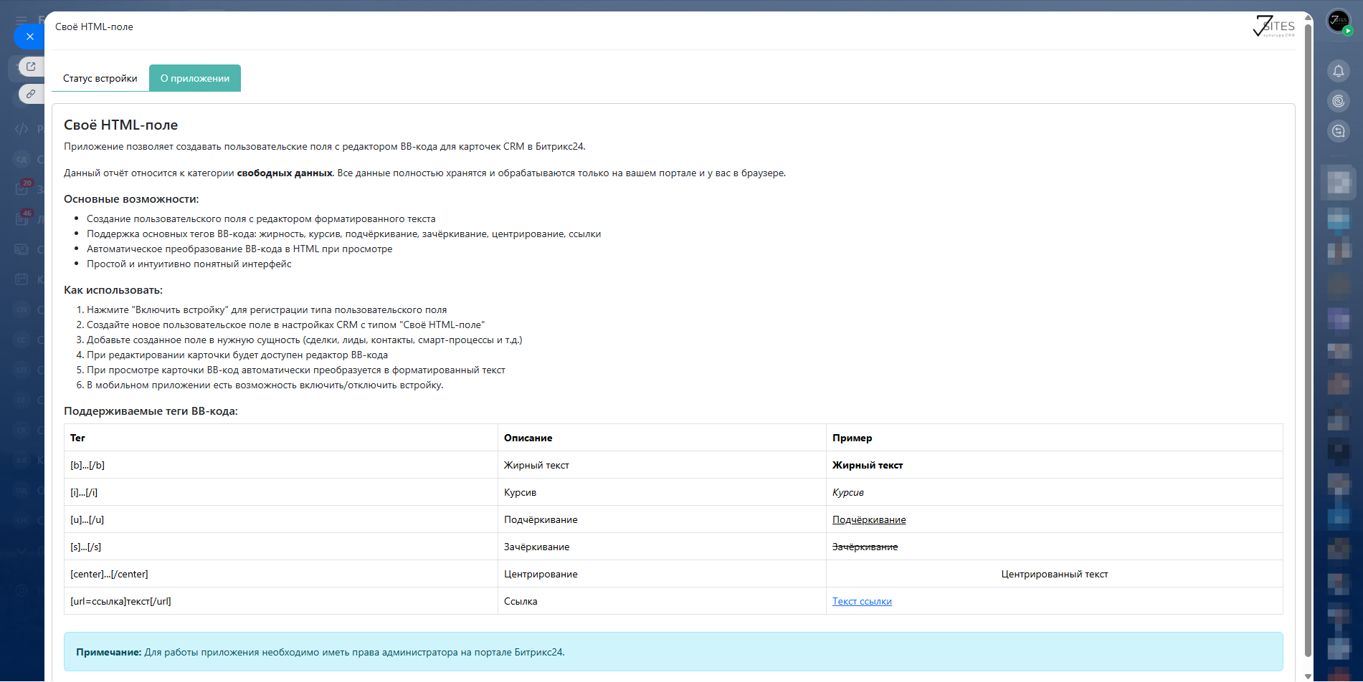Screen dimensions: 1363x682
Task: Click the [u]...[/u] tag cell
Action: coord(281,519)
